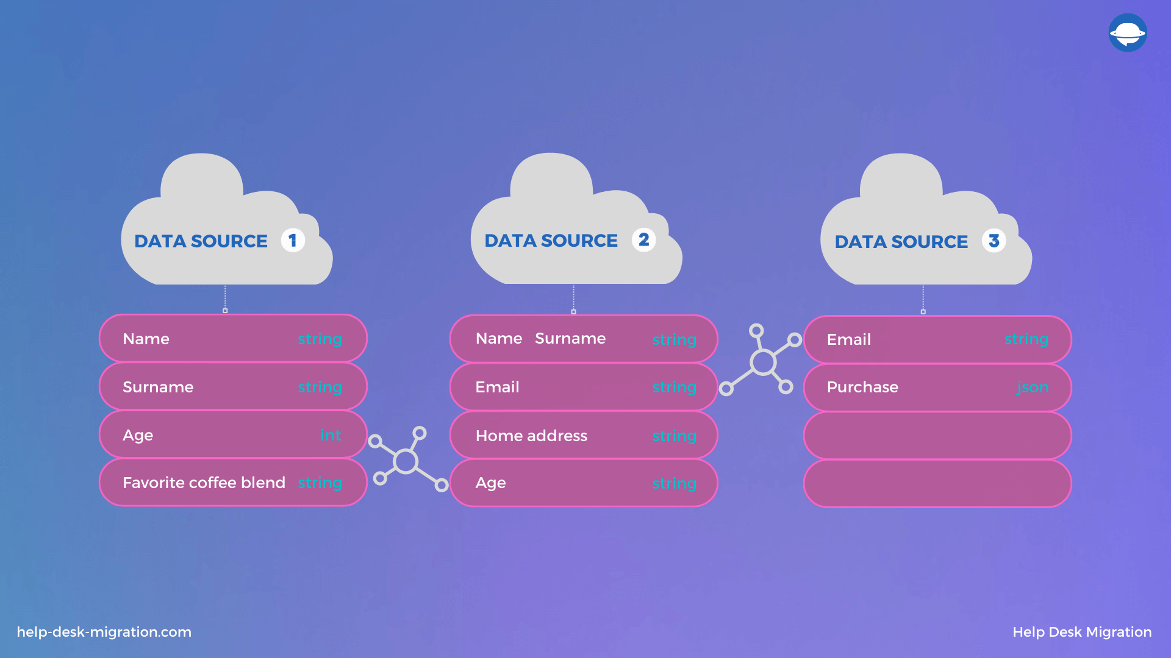Toggle the Email string field in Data Source 2
The height and width of the screenshot is (658, 1171).
(585, 386)
